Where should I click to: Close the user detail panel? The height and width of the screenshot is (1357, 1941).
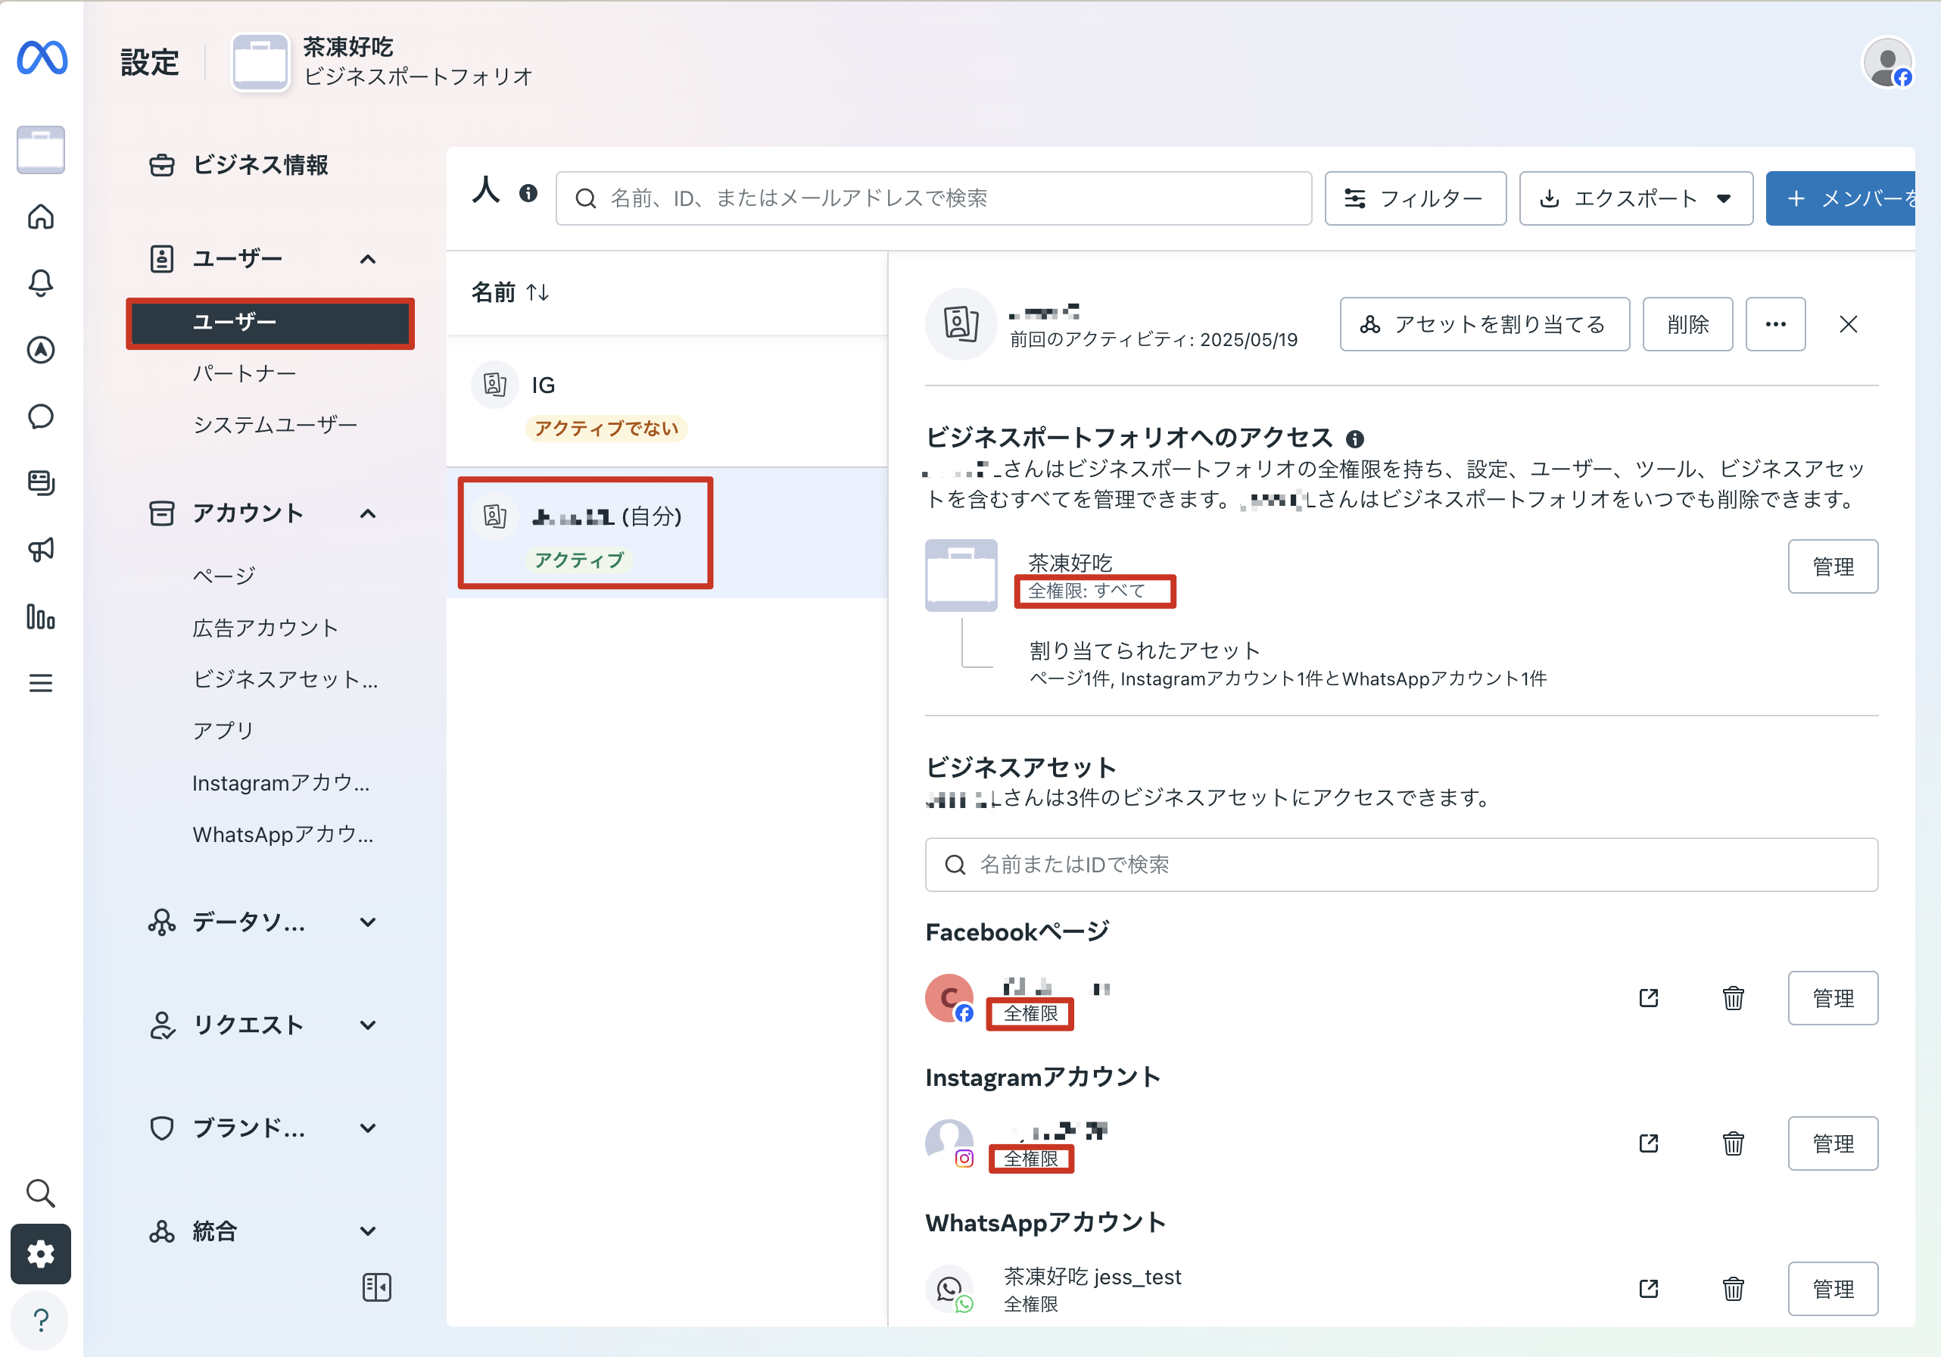[1848, 324]
